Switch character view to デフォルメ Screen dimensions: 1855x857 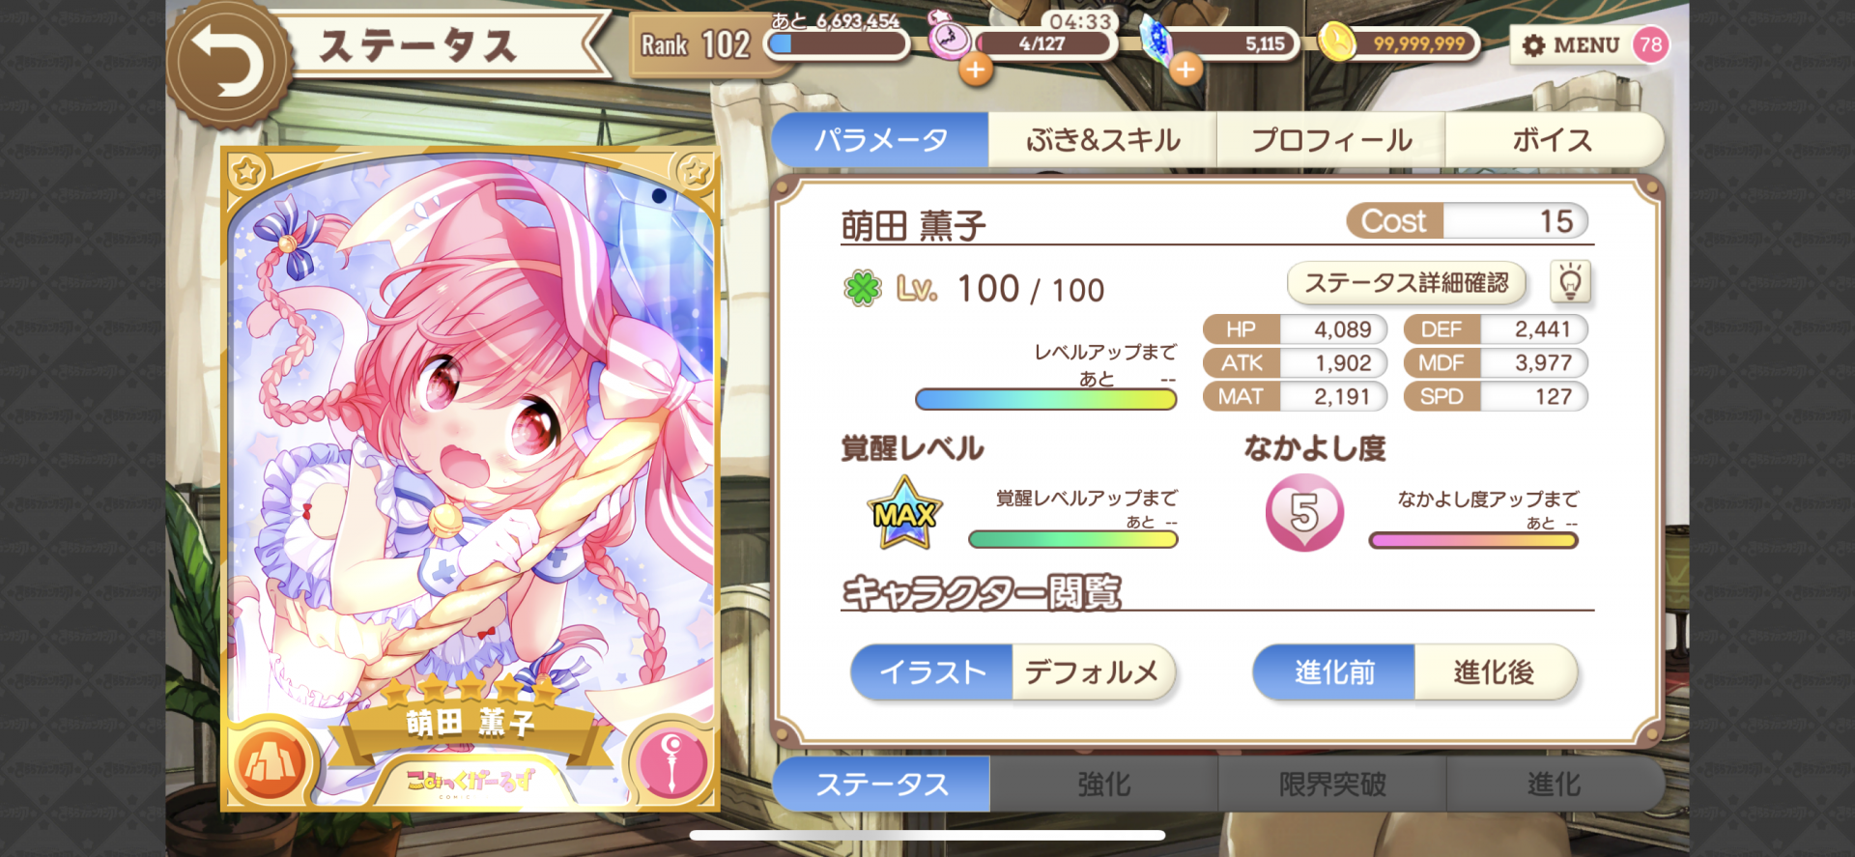click(x=1093, y=671)
